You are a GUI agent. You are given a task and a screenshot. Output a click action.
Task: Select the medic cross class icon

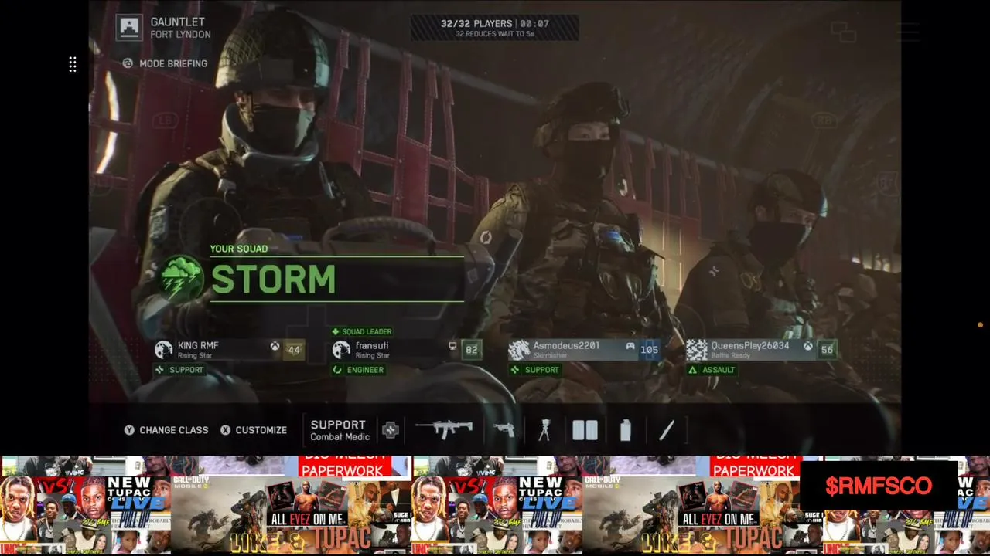(390, 430)
